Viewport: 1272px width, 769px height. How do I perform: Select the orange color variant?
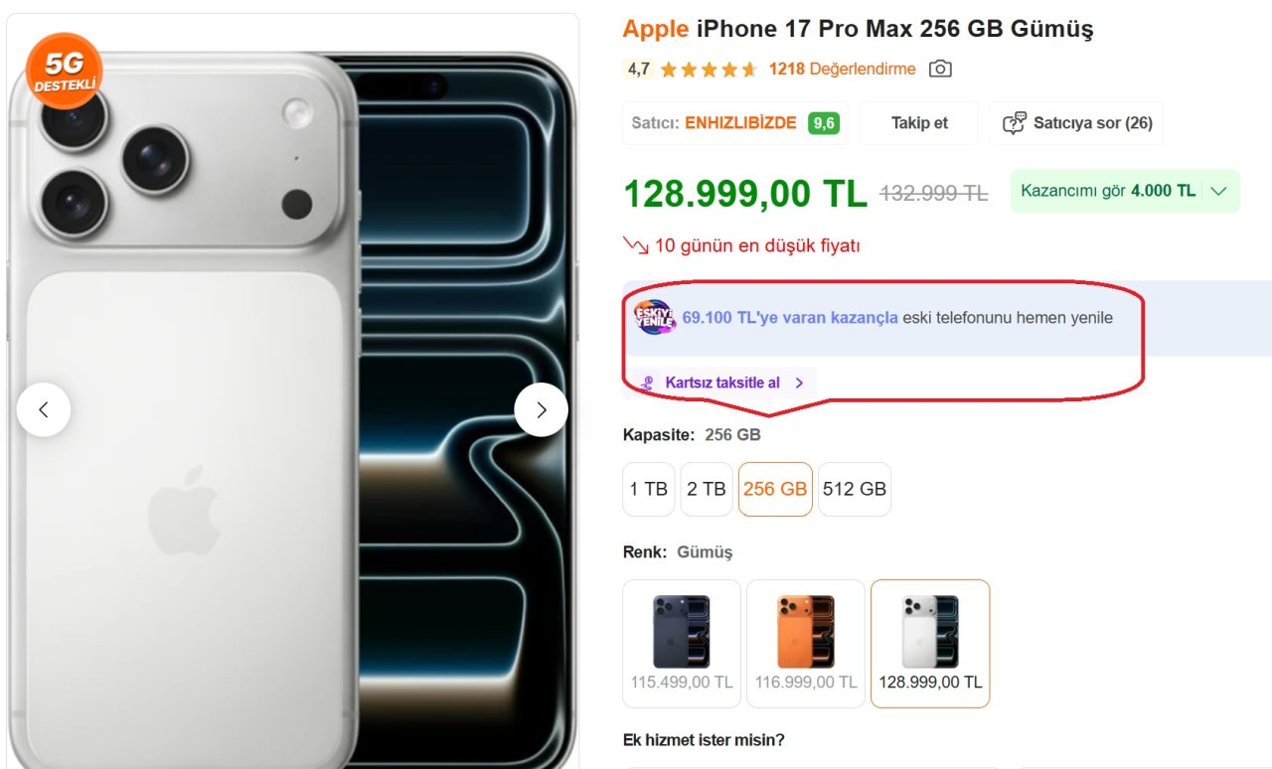[806, 643]
